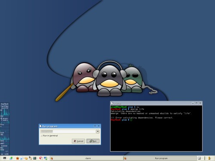The height and width of the screenshot is (161, 215).
Task: Enable the Run in terminal checkbox
Action: pos(42,136)
